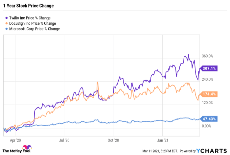
Task: Click the Jul '20 x-axis label
Action: coord(64,139)
